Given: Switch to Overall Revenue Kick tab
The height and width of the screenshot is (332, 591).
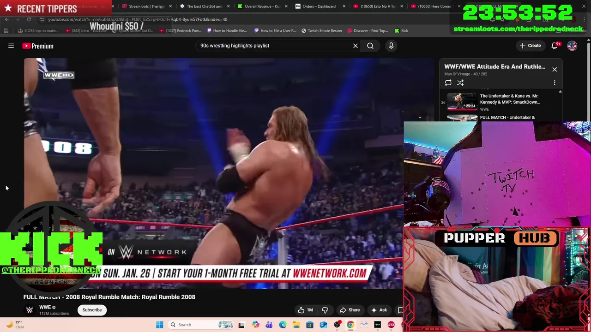Looking at the screenshot, I should (x=262, y=6).
